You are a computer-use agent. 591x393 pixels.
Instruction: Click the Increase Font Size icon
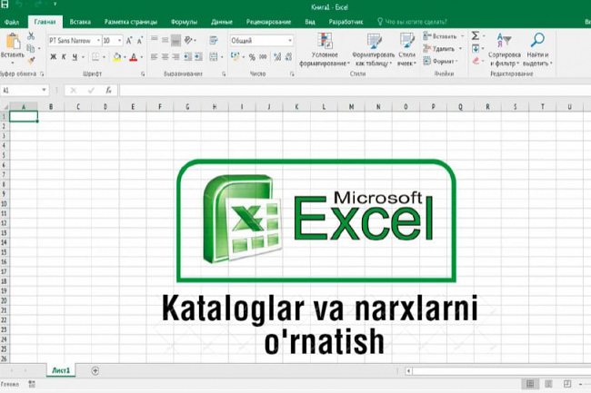pos(129,41)
